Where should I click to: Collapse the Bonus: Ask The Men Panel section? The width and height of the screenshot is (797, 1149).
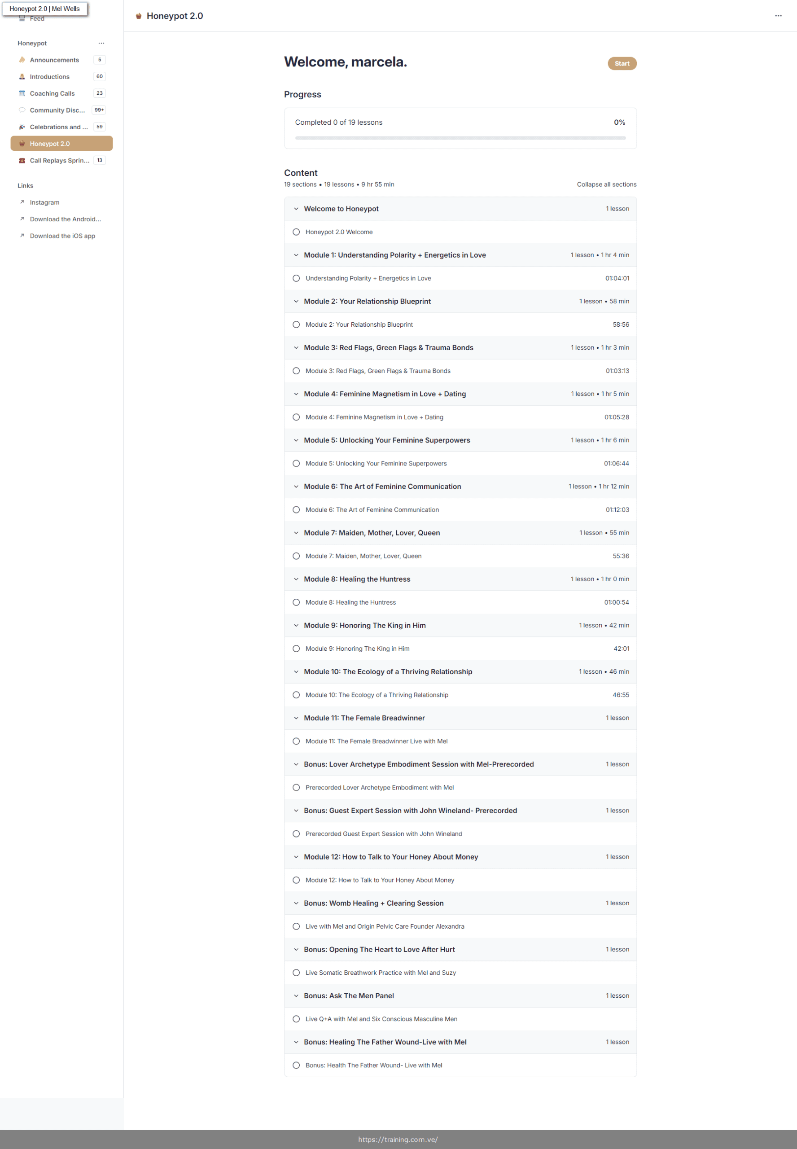pos(296,996)
